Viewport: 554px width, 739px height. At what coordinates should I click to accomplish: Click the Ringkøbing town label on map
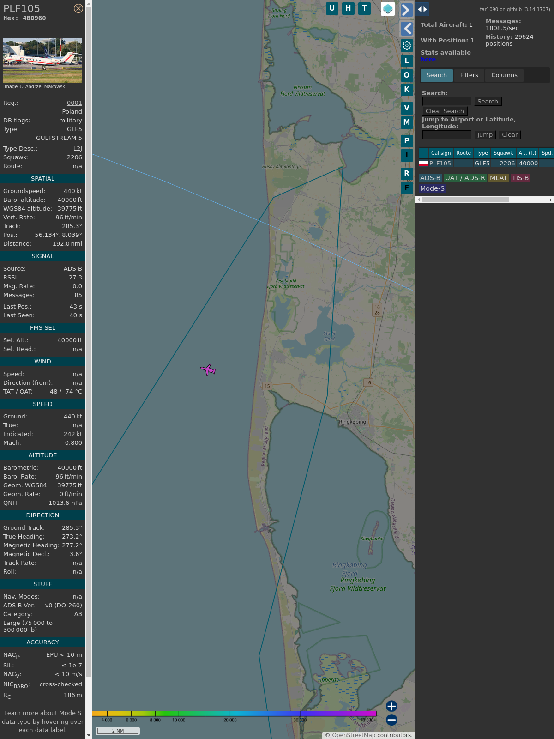(x=352, y=422)
